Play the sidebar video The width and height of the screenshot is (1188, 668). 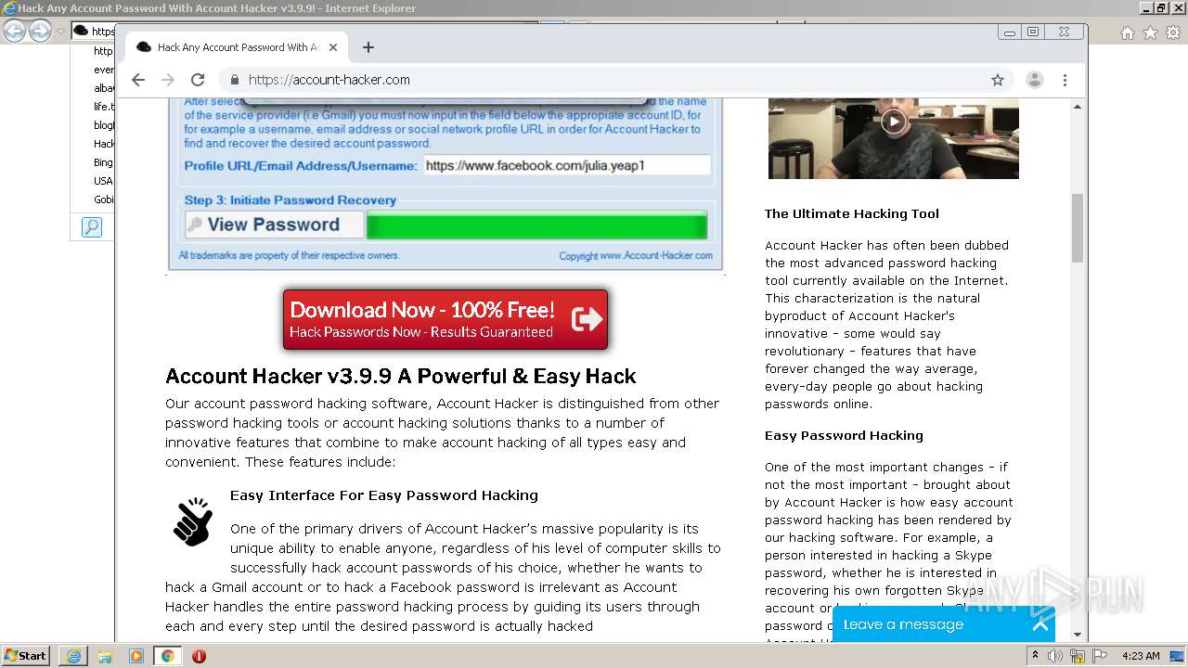894,122
